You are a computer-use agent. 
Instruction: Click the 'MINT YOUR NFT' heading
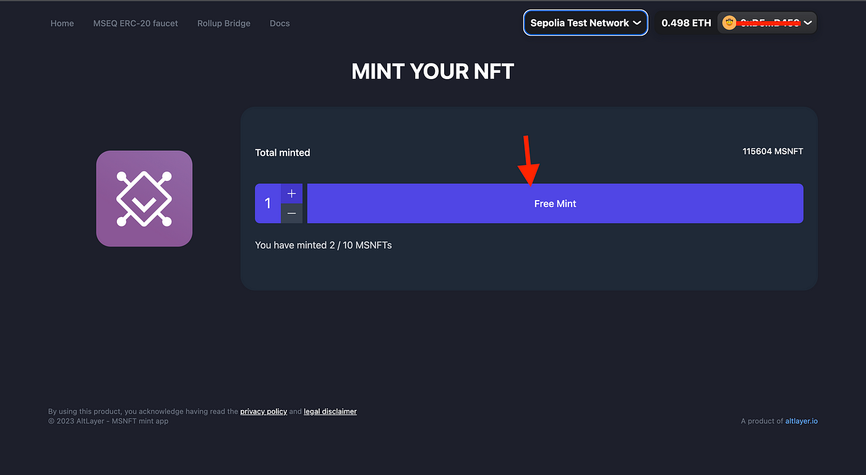point(433,72)
